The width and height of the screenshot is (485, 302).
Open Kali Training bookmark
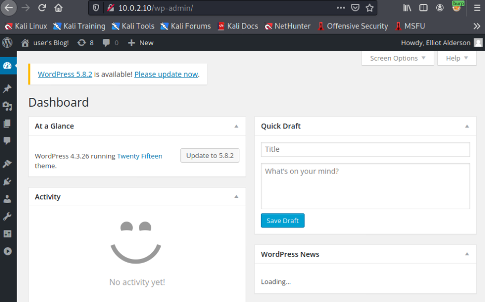(x=79, y=26)
